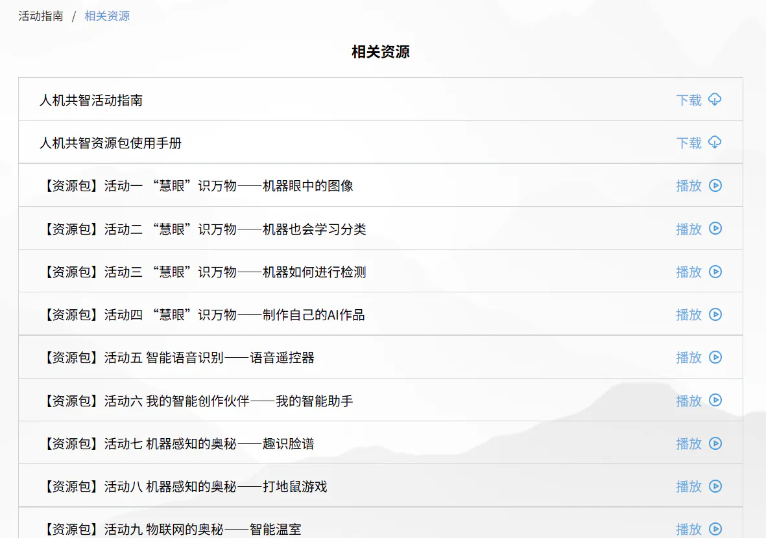Image resolution: width=766 pixels, height=538 pixels.
Task: Click text 活动一 “慧眼”识万物——机器眼中的图像
Action: (x=228, y=186)
